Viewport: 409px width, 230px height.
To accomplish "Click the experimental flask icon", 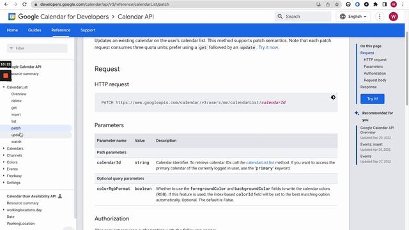I will (59, 196).
